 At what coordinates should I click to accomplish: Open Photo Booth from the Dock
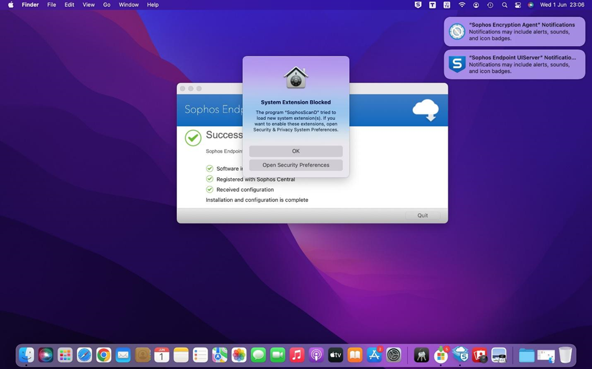coord(480,355)
